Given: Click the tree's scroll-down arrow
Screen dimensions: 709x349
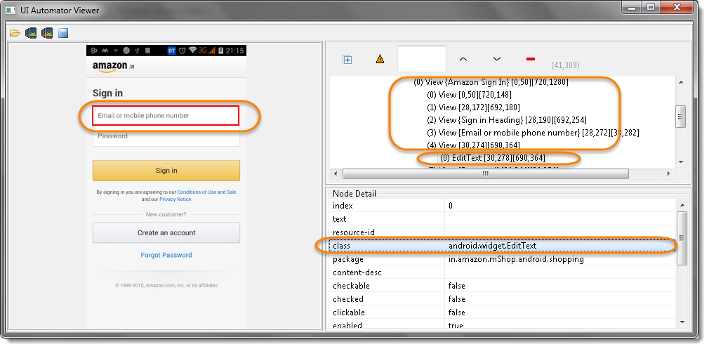Looking at the screenshot, I should point(680,162).
